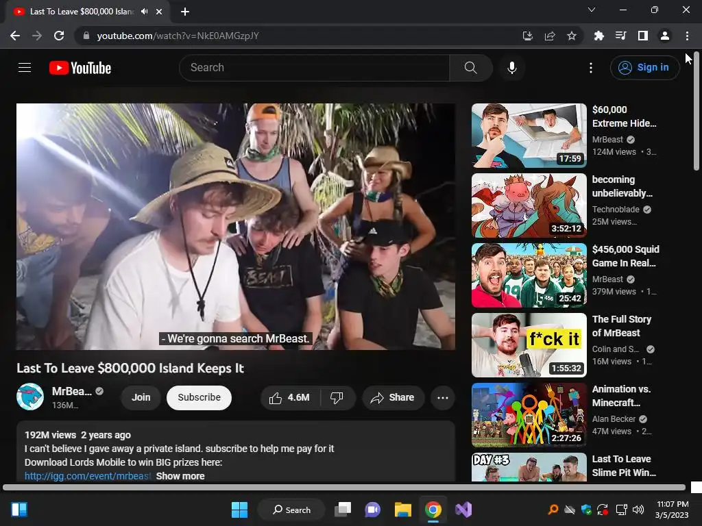Open $456,000 Squid Game thumbnail
This screenshot has width=702, height=526.
pos(529,275)
